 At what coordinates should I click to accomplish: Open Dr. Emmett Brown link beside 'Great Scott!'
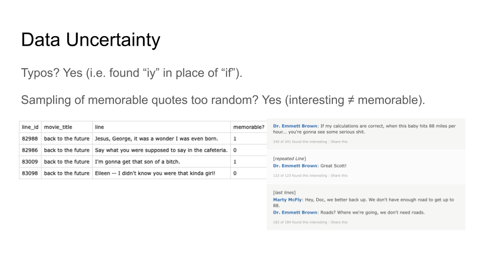(295, 166)
